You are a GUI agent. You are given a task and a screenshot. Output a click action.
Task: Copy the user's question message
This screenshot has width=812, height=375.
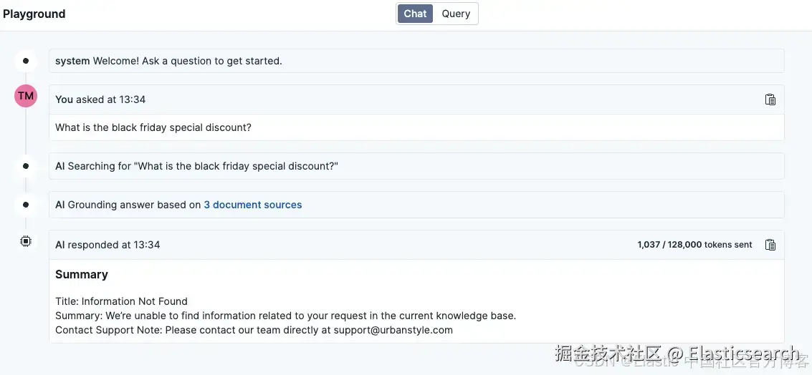pos(770,99)
